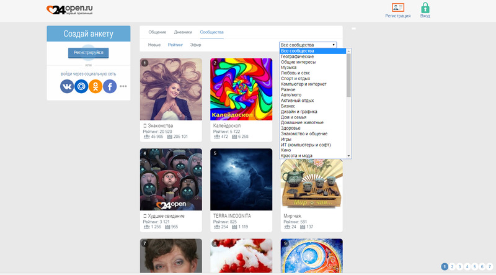496x275 pixels.
Task: Sign in with the Facebook icon
Action: coord(110,86)
